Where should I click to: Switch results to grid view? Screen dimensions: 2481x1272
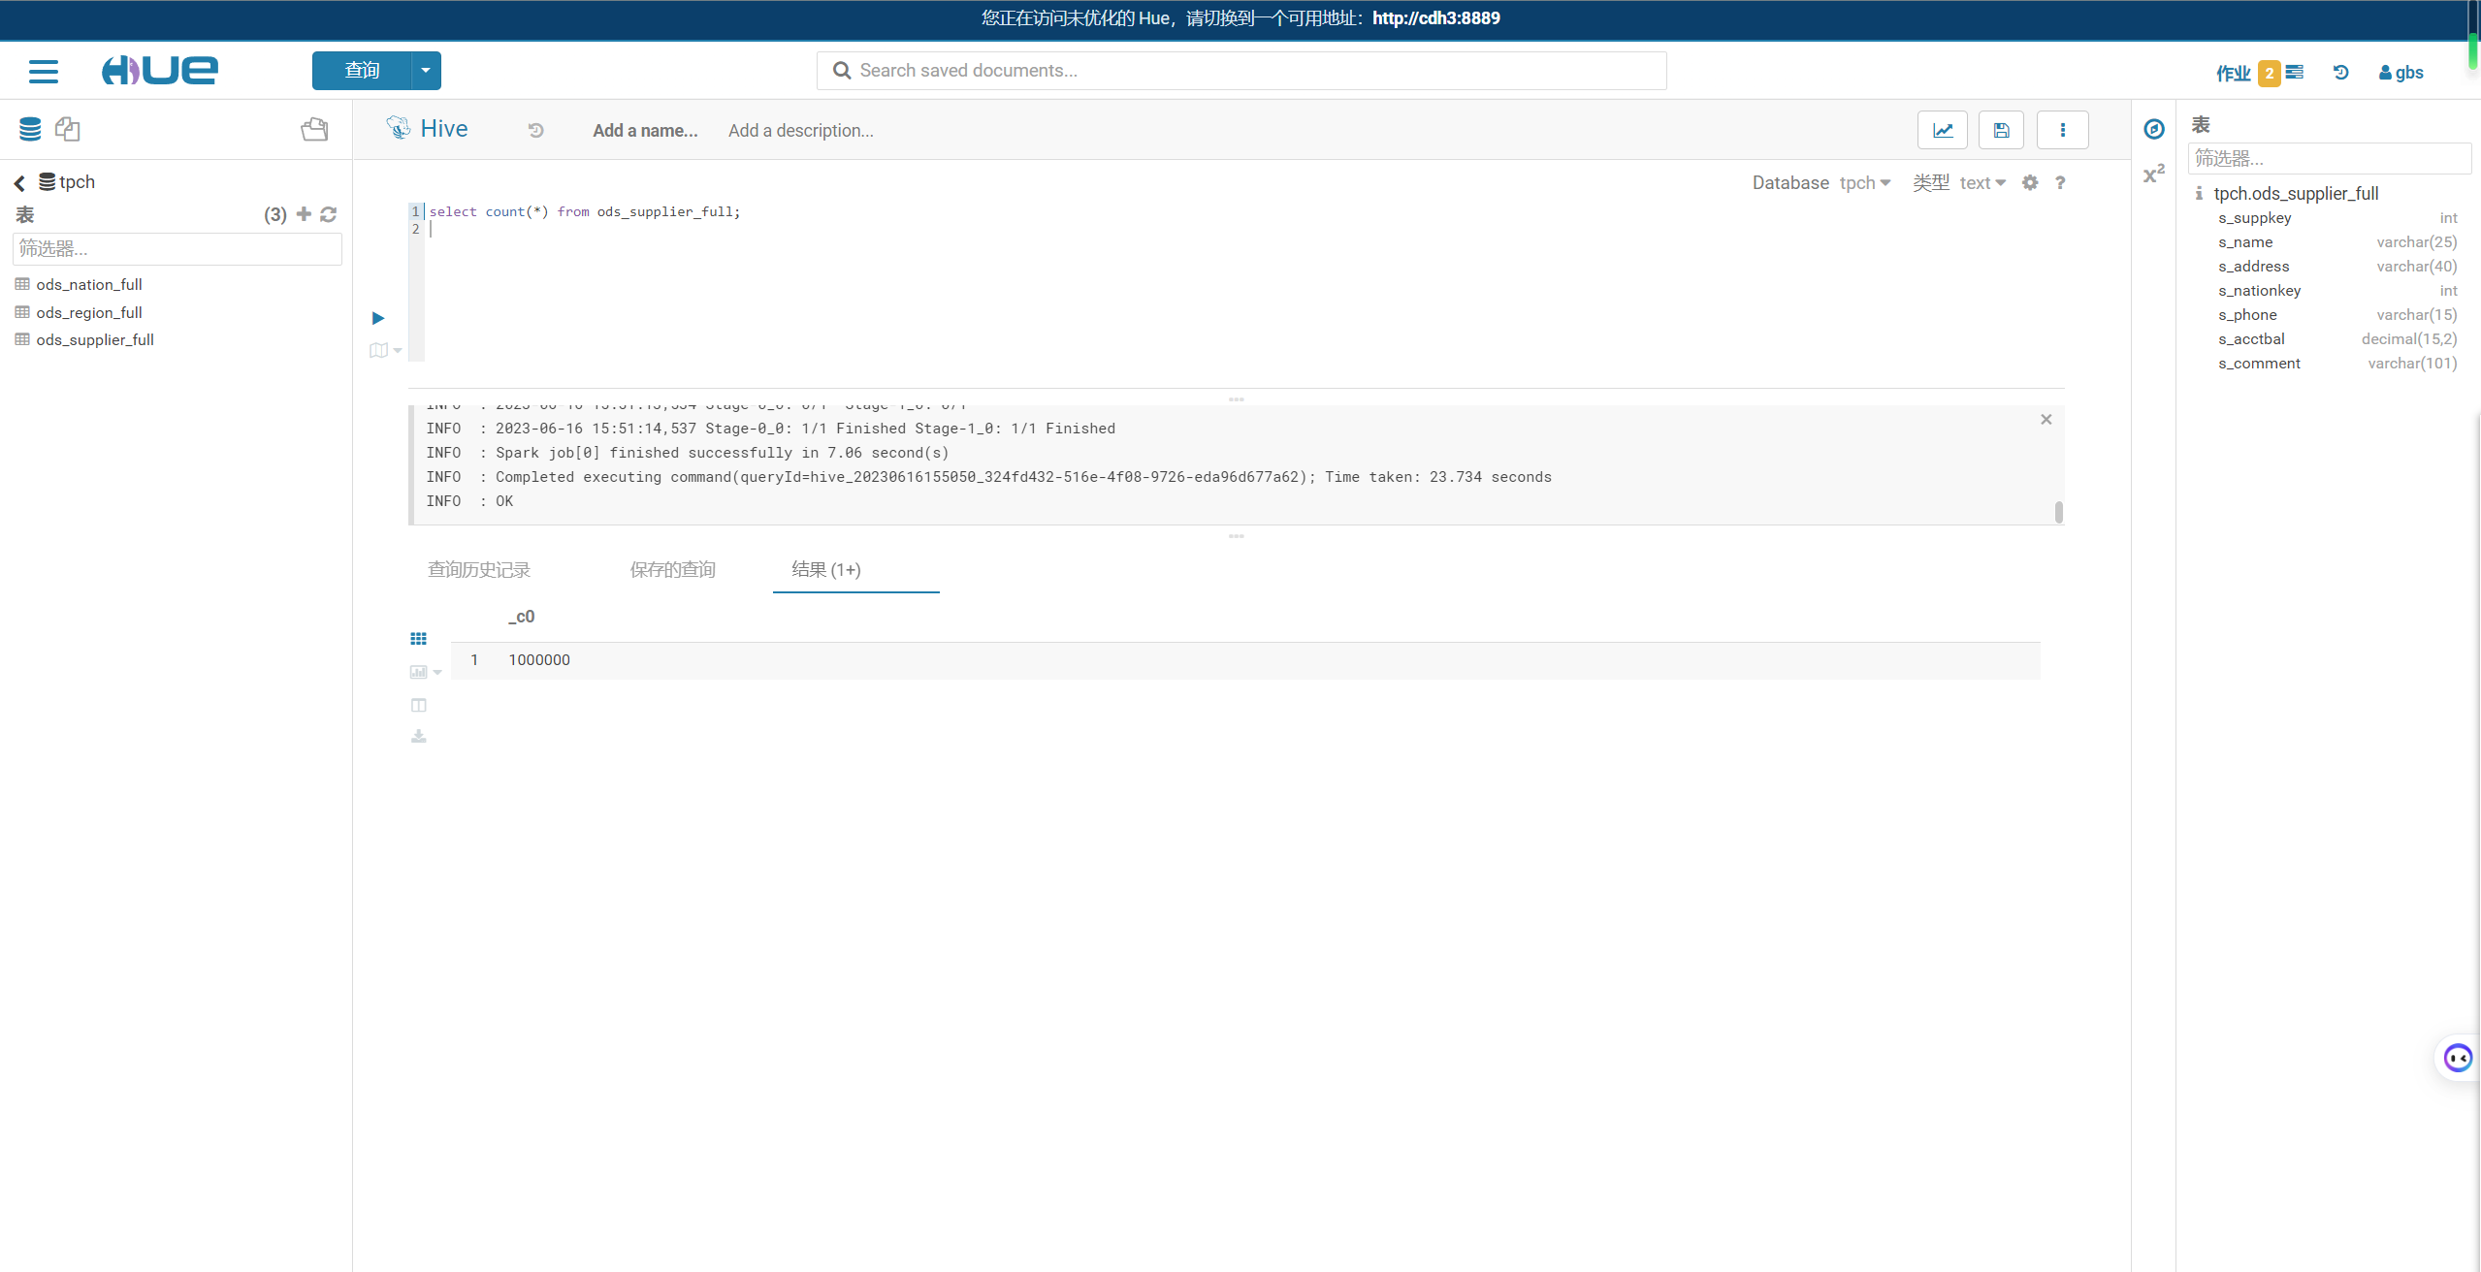click(419, 639)
